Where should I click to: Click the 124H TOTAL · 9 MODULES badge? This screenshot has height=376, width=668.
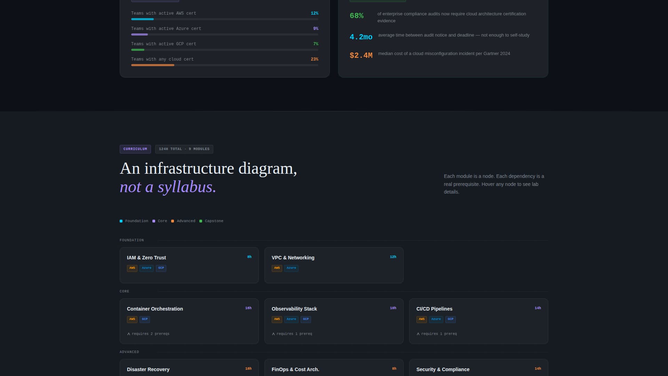coord(184,149)
